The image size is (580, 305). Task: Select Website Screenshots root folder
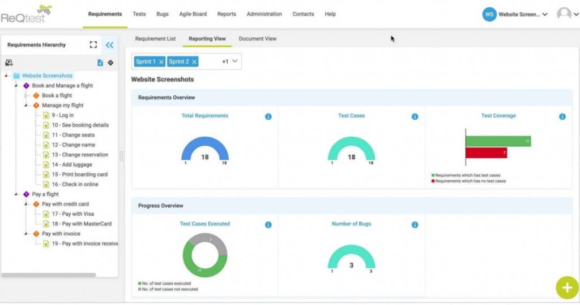pos(47,76)
